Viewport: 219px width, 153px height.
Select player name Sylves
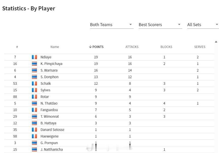tap(45, 90)
